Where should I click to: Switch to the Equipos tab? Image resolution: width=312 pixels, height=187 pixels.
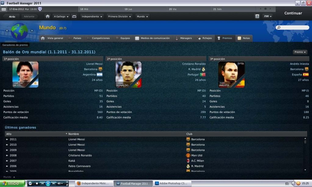(123, 38)
